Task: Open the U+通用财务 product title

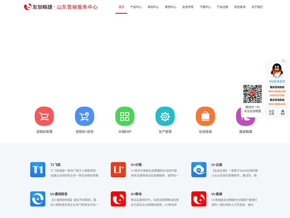Action: 59,194
